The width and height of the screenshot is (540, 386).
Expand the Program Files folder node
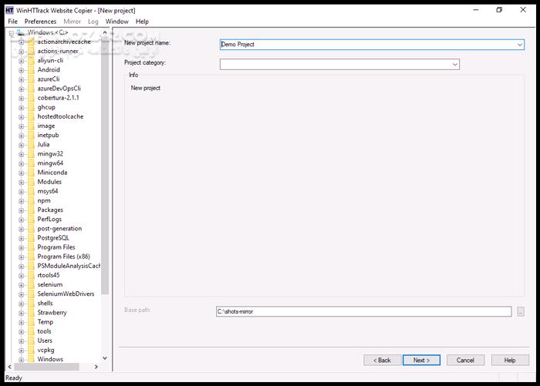point(22,247)
